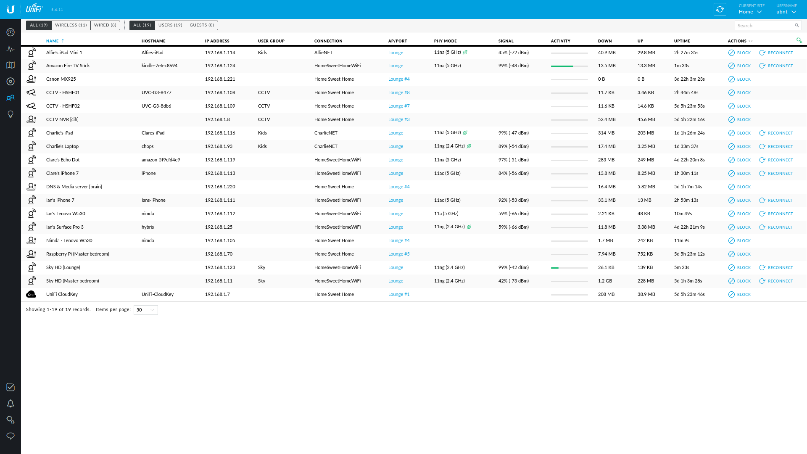Open the live chat support bubble icon
The height and width of the screenshot is (454, 807).
[x=11, y=436]
